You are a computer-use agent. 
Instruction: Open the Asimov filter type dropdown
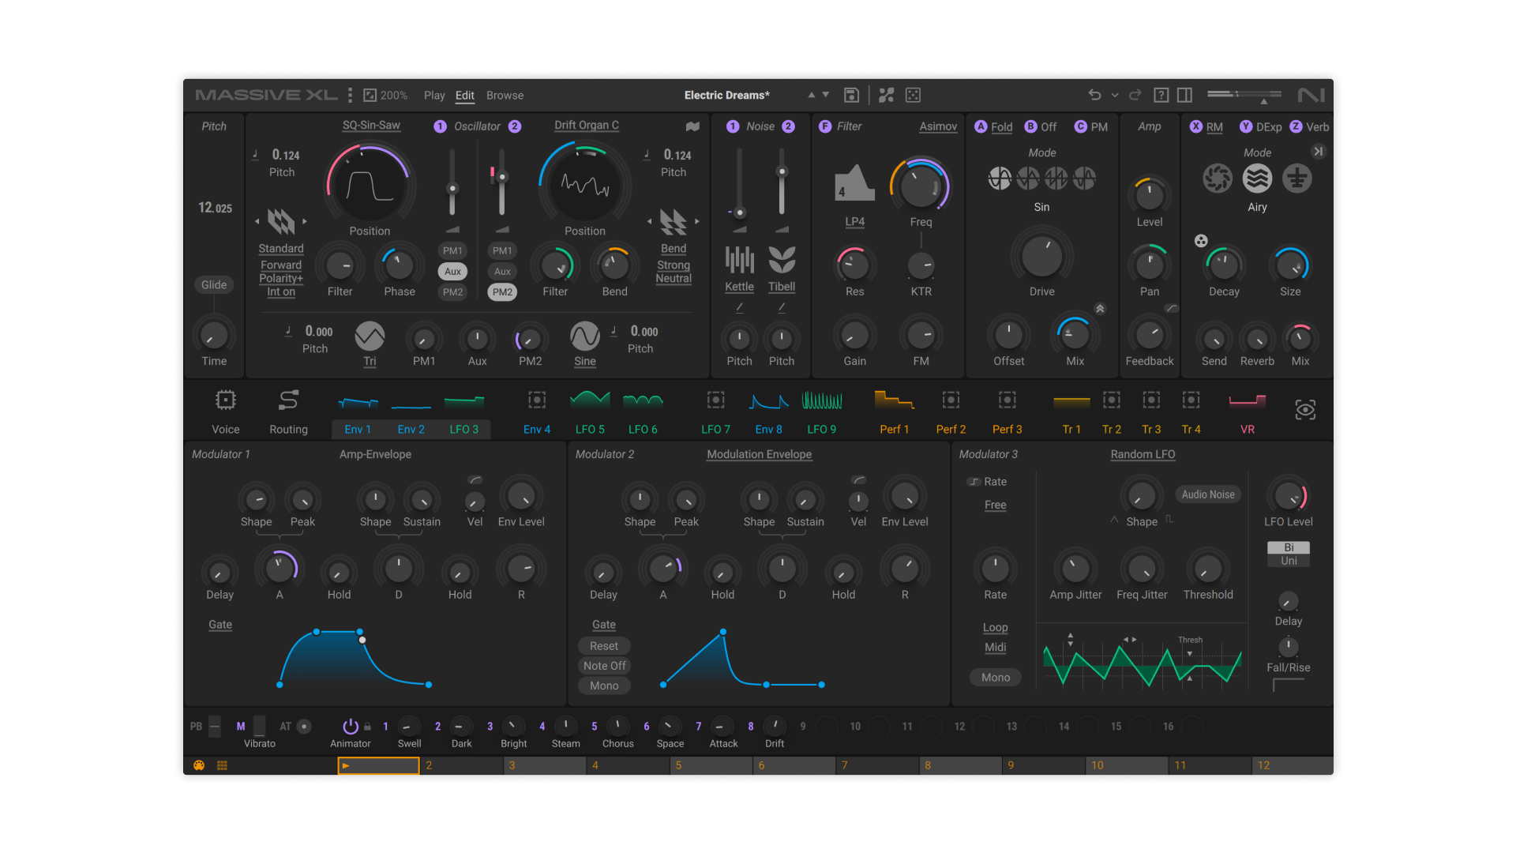(x=938, y=126)
